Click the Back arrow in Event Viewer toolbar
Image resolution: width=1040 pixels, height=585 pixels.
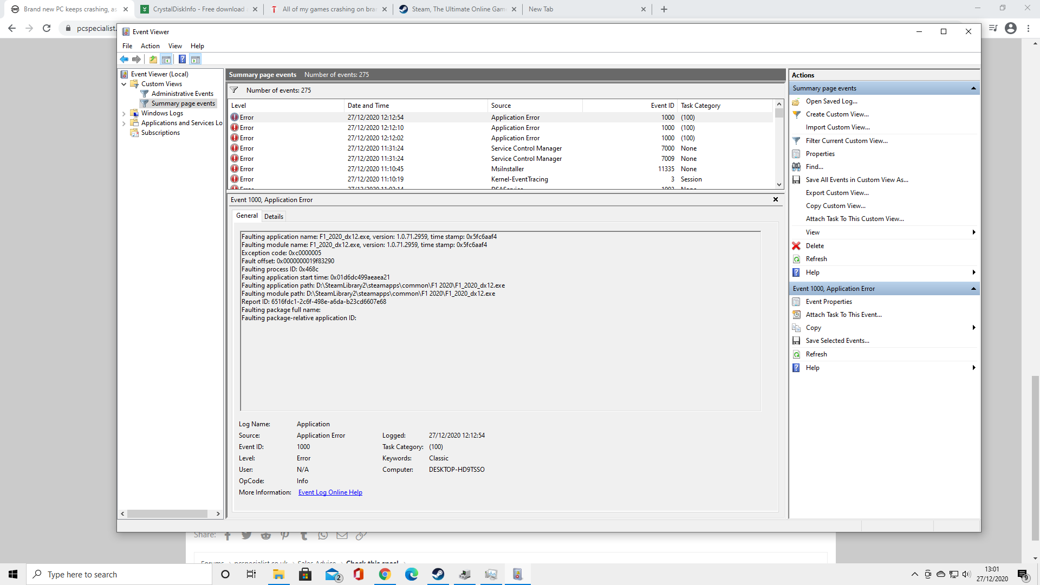tap(124, 60)
